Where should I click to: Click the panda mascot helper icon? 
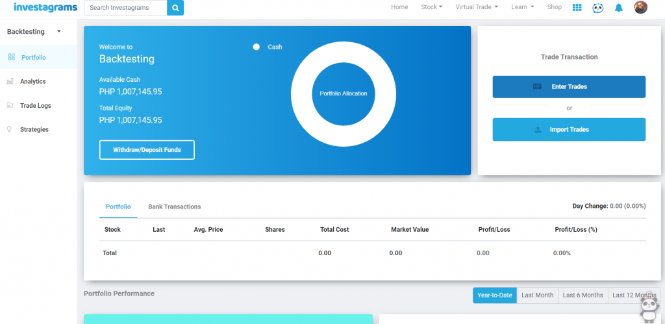click(x=649, y=307)
